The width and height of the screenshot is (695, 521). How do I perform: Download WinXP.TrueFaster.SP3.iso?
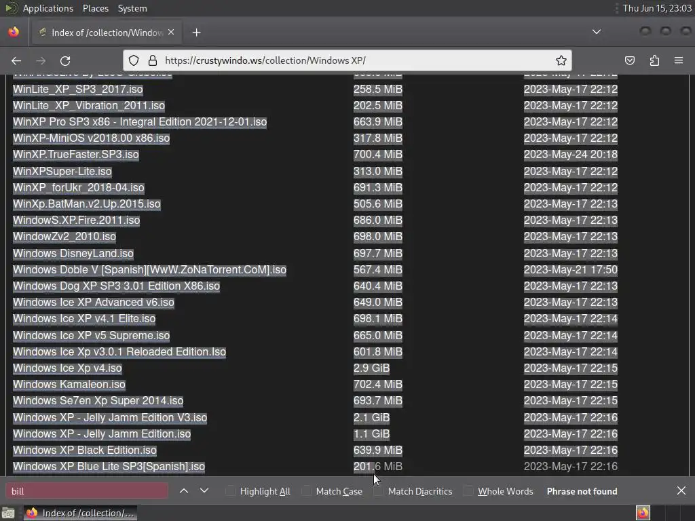coord(76,155)
